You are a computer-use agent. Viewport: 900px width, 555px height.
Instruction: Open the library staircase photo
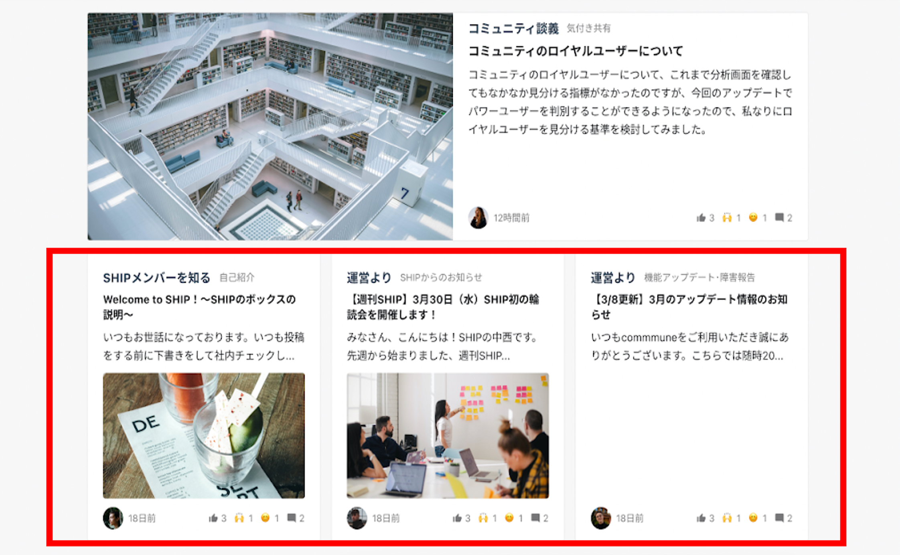270,127
